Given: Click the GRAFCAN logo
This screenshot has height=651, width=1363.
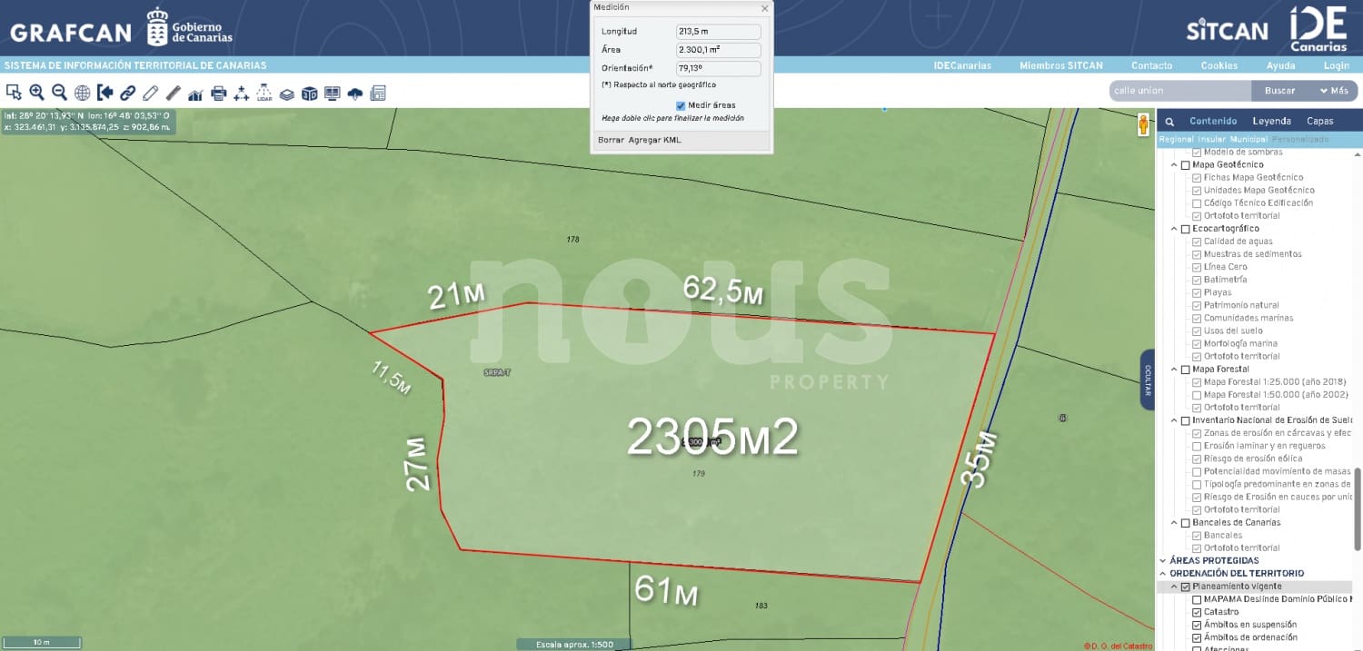Looking at the screenshot, I should coord(71,34).
